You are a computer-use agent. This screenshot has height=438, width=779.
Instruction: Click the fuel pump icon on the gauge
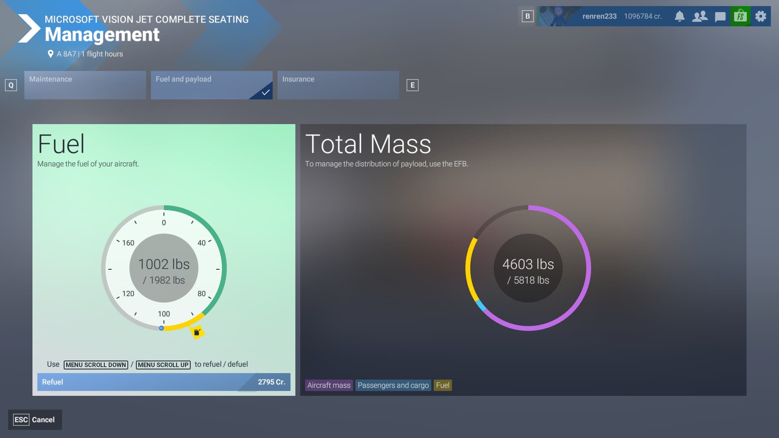198,332
